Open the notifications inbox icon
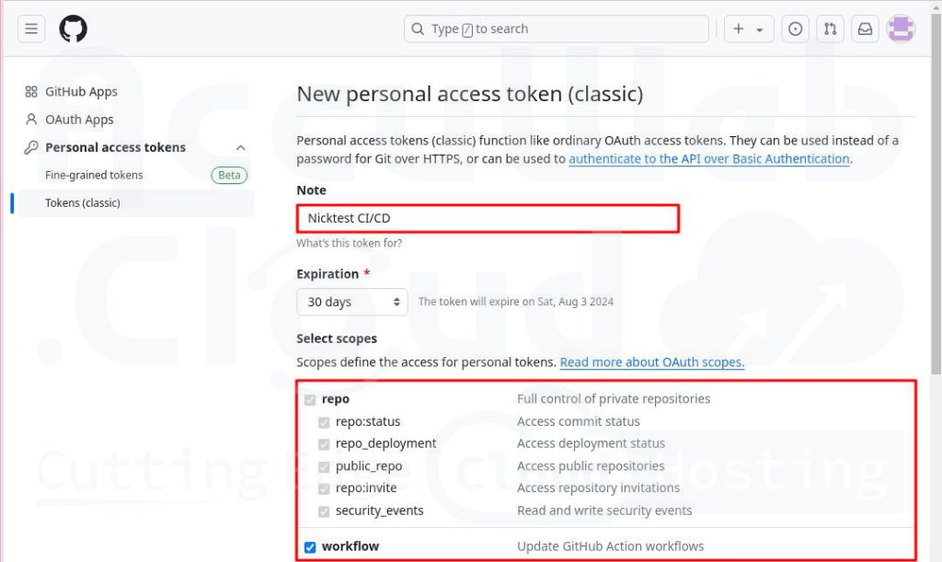 (x=865, y=28)
